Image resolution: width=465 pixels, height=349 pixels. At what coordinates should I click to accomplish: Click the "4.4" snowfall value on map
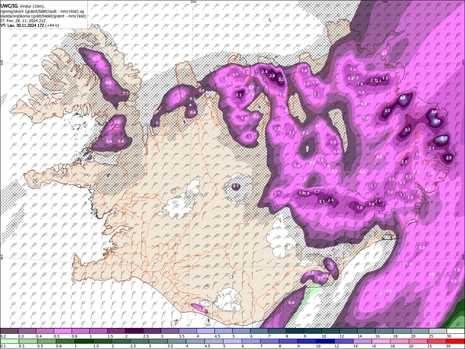tap(403, 98)
